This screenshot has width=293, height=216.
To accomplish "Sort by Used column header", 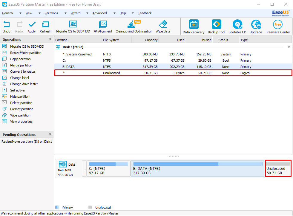I will click(172, 40).
